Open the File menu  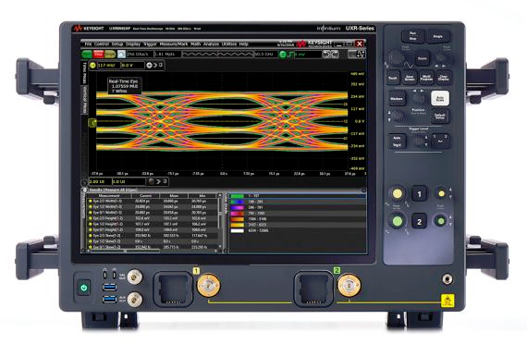pyautogui.click(x=88, y=44)
